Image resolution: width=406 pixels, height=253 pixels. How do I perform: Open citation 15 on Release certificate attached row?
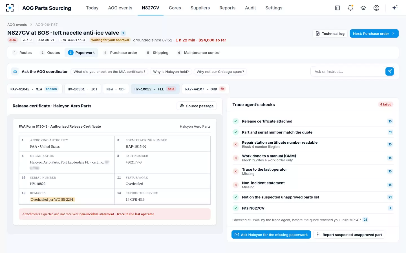pyautogui.click(x=390, y=121)
